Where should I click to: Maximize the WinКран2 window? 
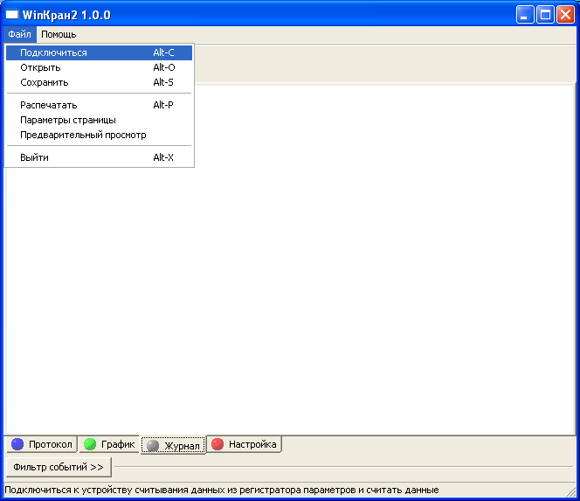click(x=545, y=15)
